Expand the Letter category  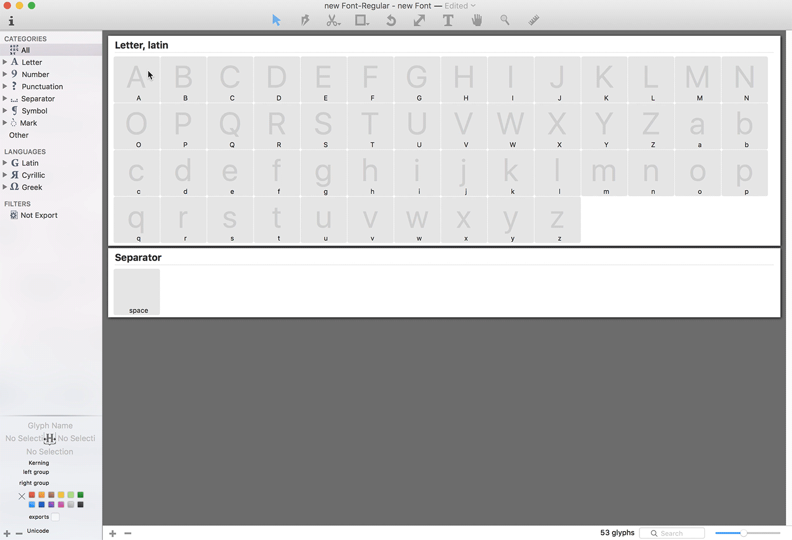tap(5, 62)
